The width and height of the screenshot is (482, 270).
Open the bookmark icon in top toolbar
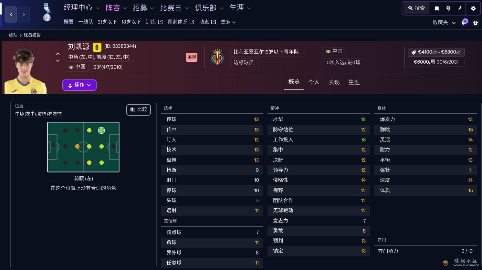coord(437,8)
